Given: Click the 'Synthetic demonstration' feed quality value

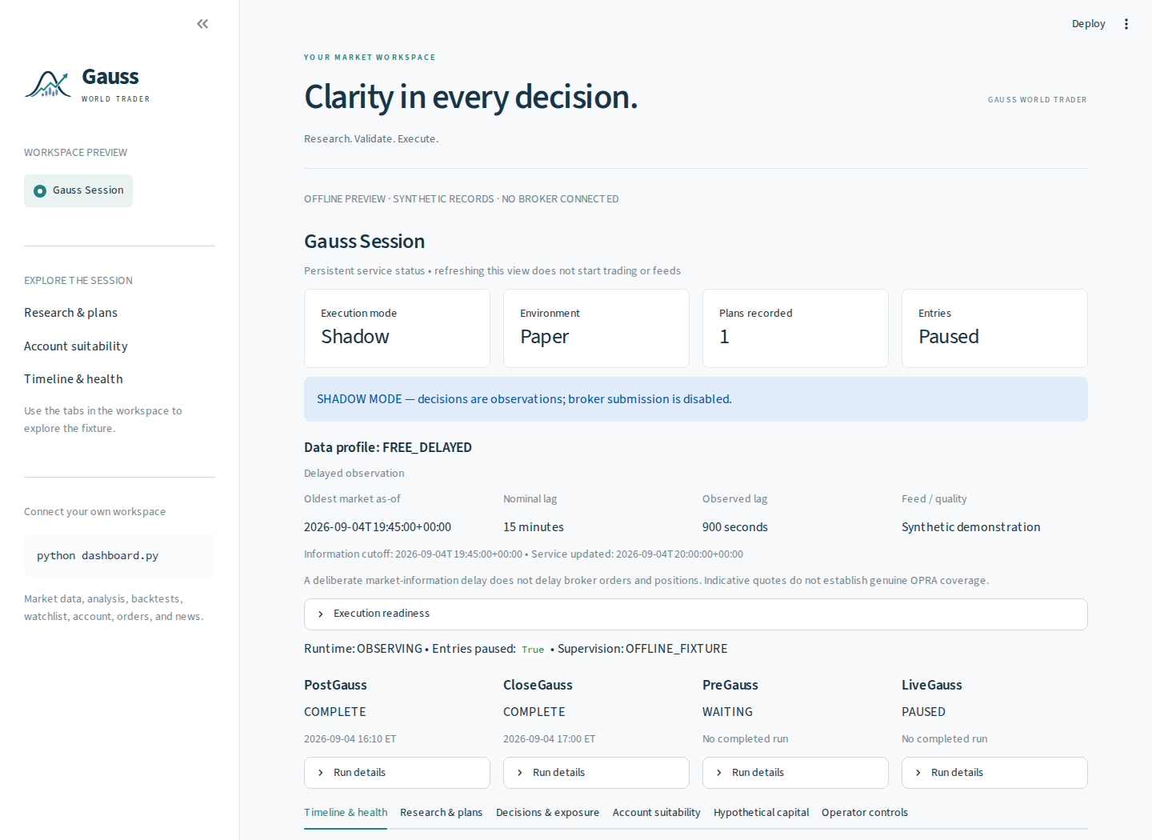Looking at the screenshot, I should [971, 527].
